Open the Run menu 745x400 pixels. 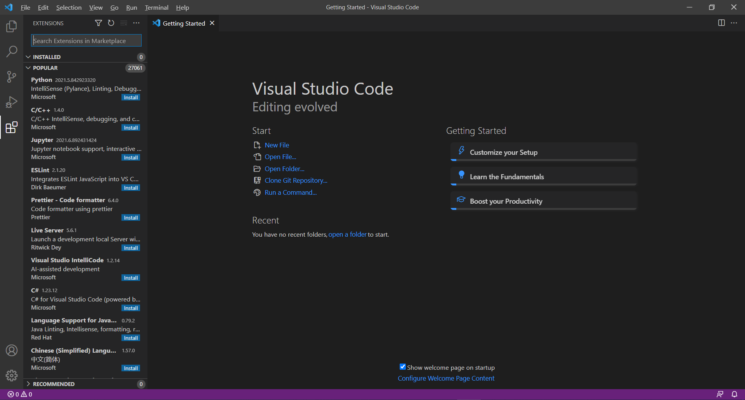coord(132,7)
